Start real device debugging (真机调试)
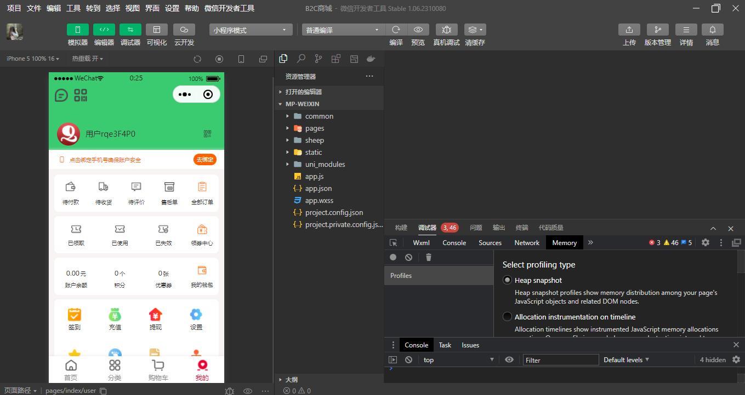 click(x=446, y=30)
